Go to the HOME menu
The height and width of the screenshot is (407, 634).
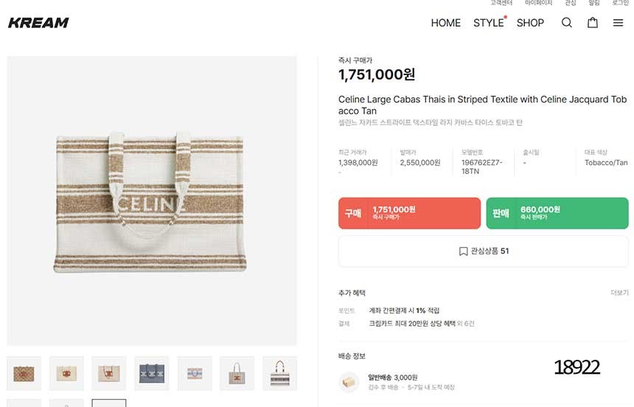pos(445,23)
